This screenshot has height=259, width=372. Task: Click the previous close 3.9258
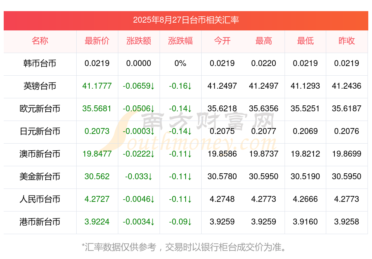347,222
